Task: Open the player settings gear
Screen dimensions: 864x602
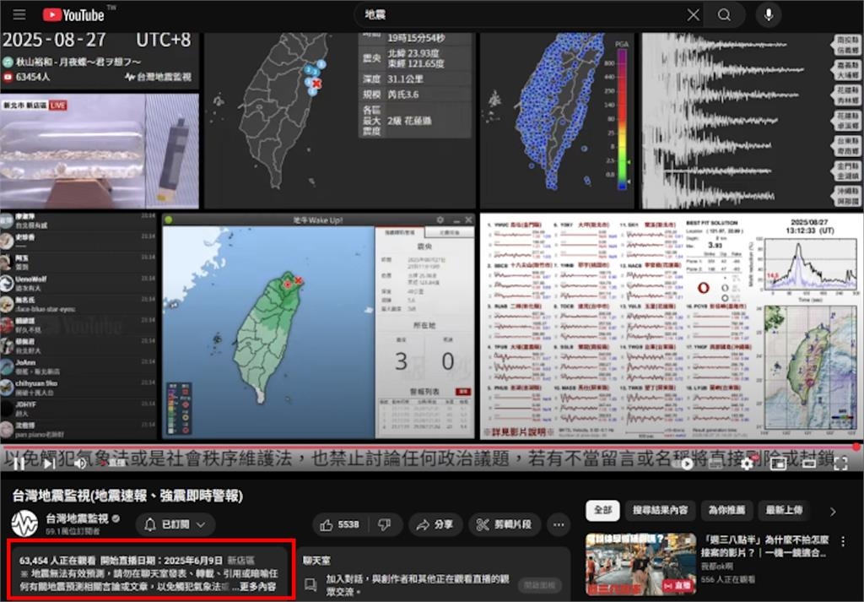Action: (x=748, y=464)
